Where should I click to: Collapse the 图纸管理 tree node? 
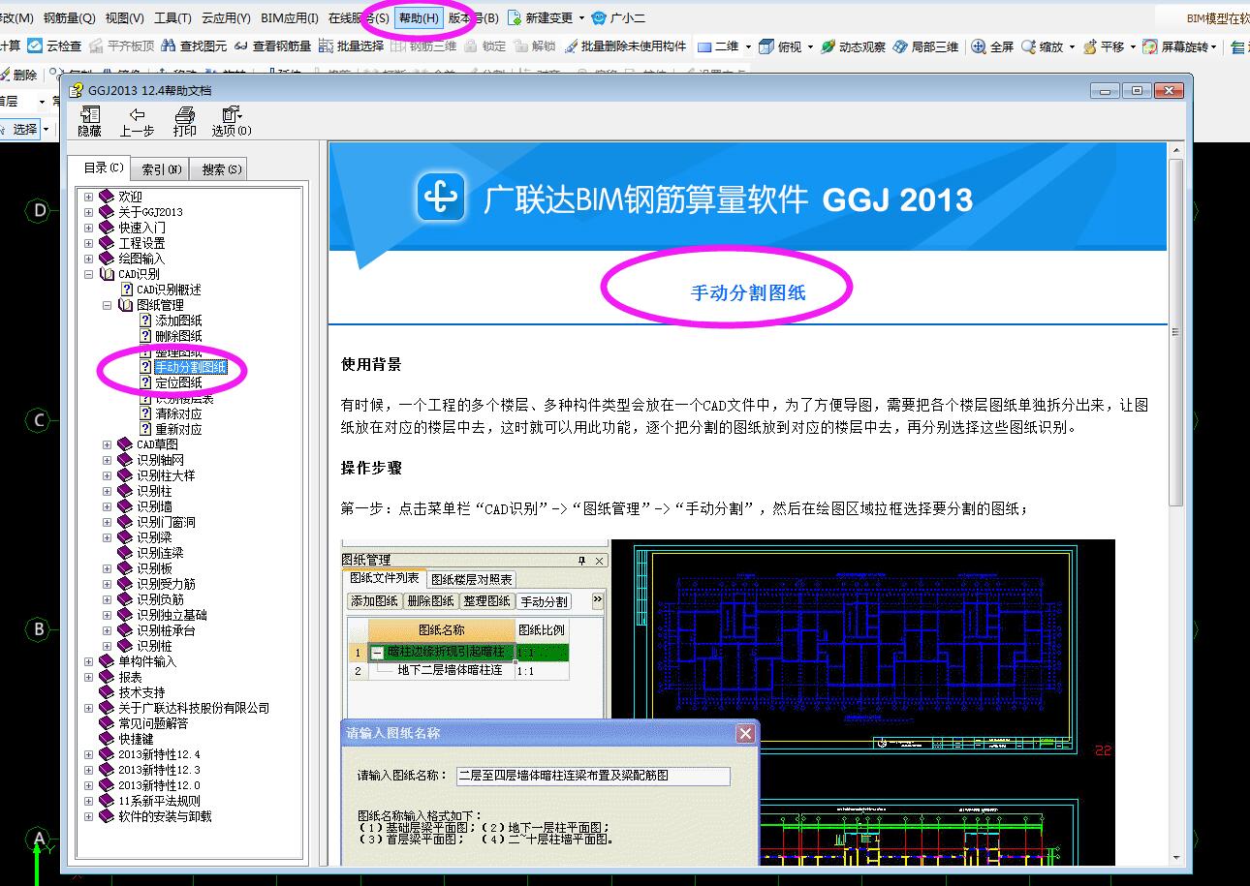coord(108,305)
